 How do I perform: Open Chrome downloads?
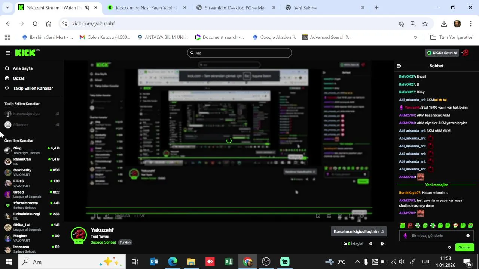click(444, 24)
